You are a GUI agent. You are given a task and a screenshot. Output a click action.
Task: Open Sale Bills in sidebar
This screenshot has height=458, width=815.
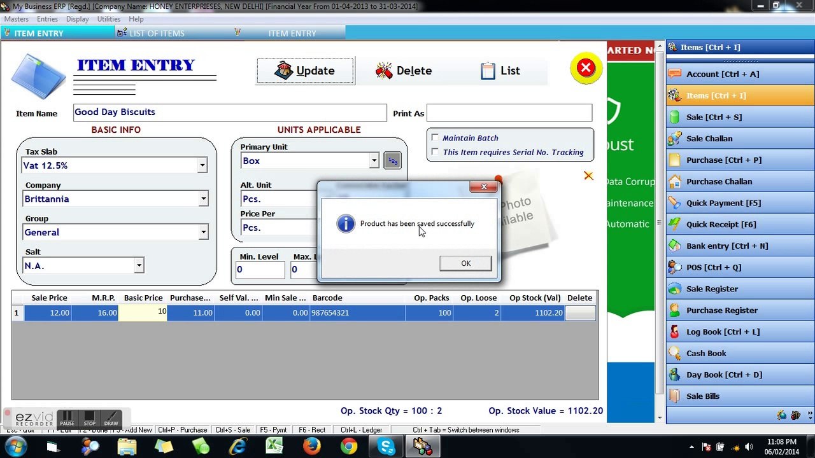tap(740, 396)
